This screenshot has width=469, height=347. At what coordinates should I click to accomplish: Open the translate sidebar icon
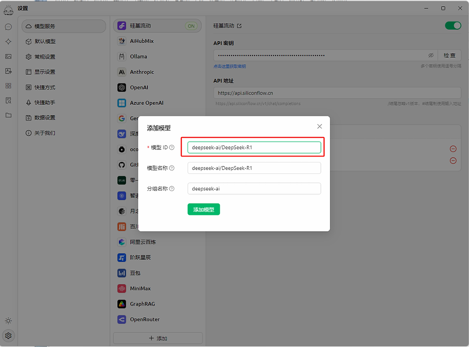click(9, 71)
